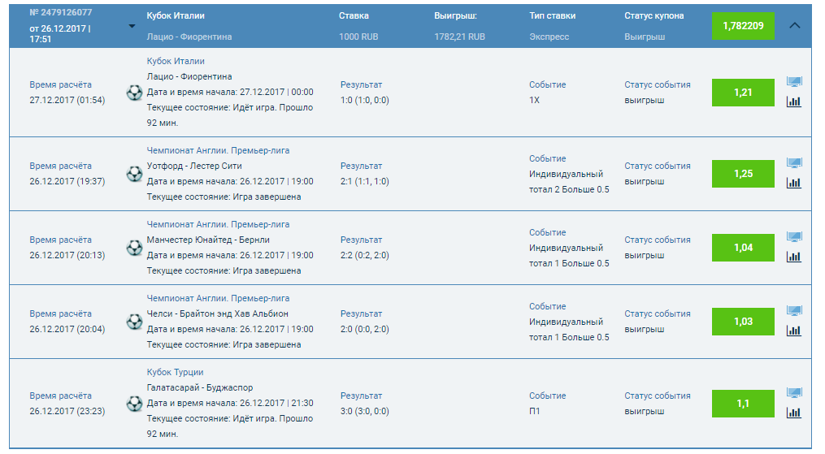Select coupon number № 2479126077
This screenshot has height=454, width=825.
60,12
